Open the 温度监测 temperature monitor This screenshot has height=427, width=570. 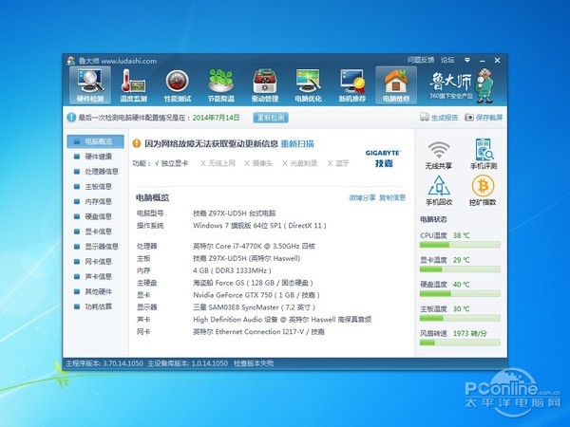133,85
